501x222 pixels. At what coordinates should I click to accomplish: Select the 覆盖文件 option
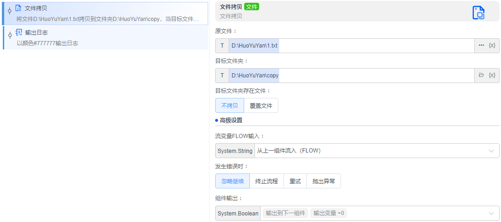point(261,105)
